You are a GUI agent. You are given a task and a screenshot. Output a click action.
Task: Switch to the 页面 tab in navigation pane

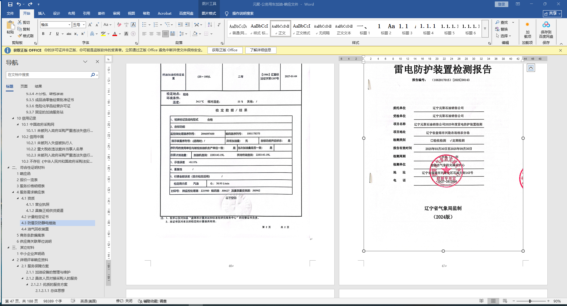point(24,86)
